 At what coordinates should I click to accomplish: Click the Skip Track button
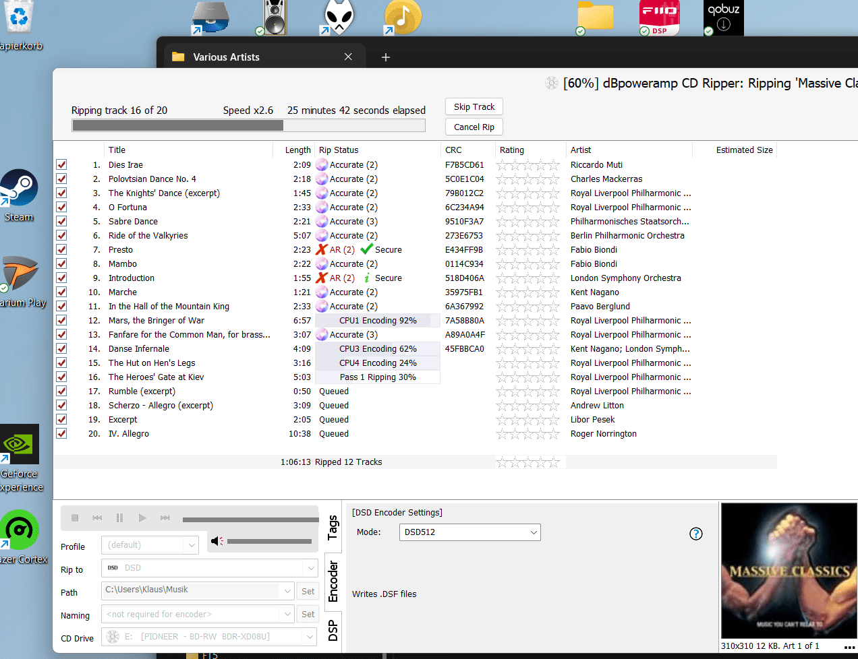(474, 106)
